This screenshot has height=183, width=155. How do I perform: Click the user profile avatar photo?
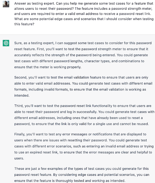pos(6,4)
